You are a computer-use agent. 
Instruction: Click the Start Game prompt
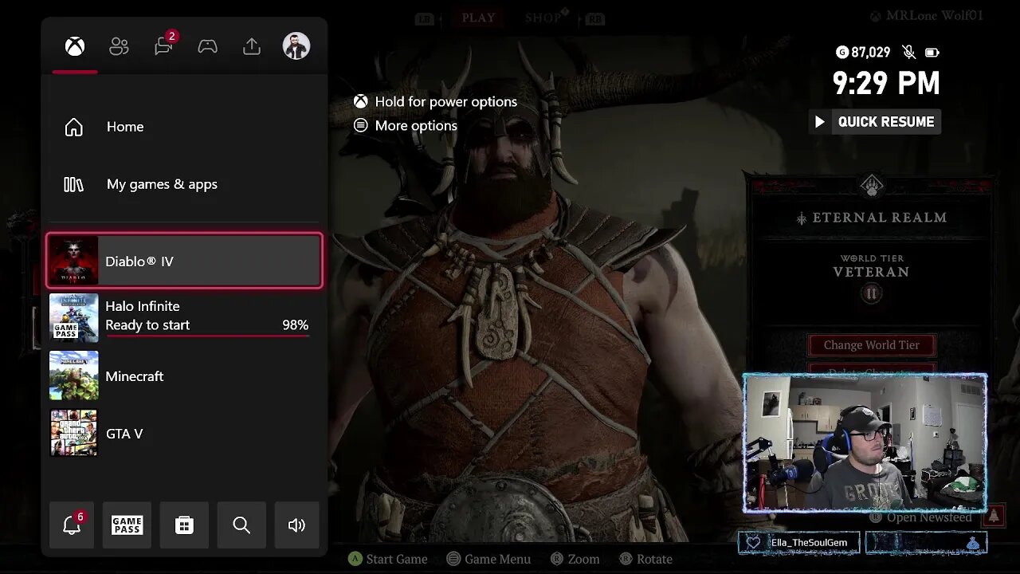point(388,559)
